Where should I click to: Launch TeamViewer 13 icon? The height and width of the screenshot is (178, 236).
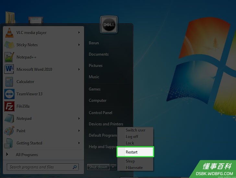tap(9, 94)
